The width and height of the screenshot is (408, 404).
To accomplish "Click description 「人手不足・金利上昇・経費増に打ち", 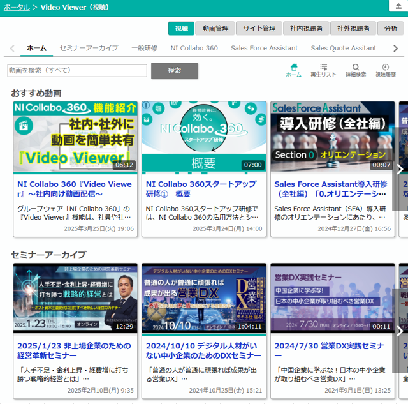I will pyautogui.click(x=73, y=375).
